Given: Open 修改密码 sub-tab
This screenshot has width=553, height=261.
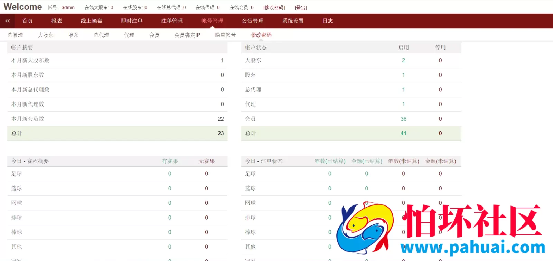Looking at the screenshot, I should (261, 35).
